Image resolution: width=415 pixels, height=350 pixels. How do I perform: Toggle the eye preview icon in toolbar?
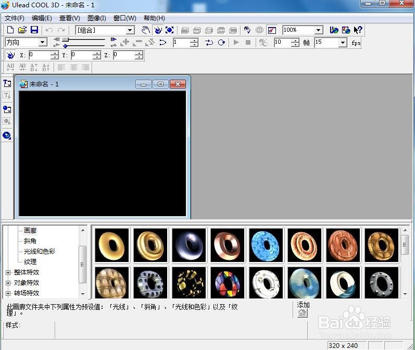247,30
